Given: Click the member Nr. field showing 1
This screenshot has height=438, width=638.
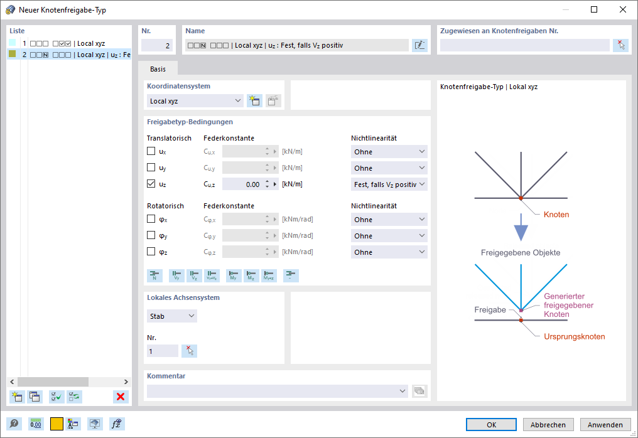Looking at the screenshot, I should tap(163, 351).
